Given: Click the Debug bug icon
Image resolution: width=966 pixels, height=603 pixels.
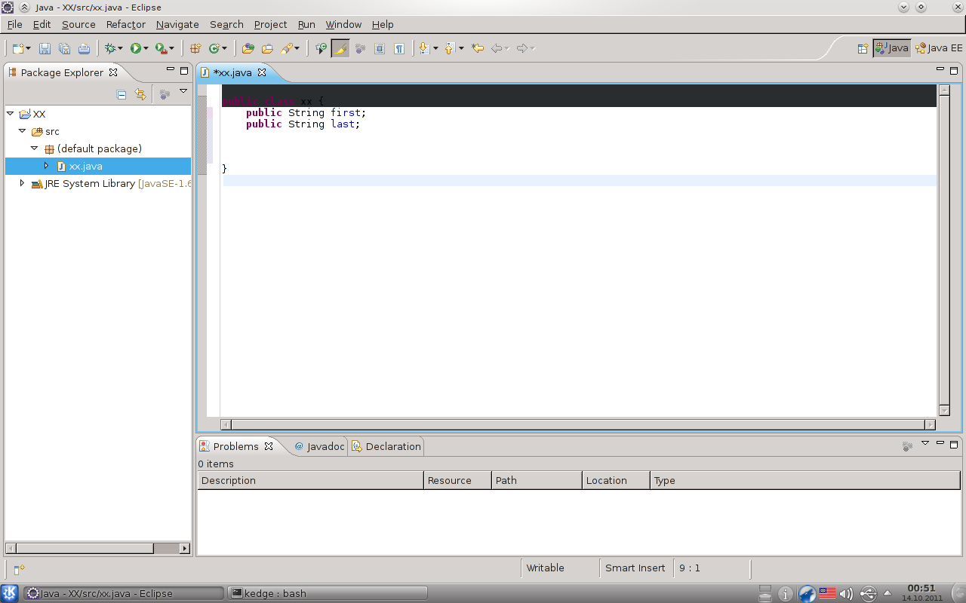Looking at the screenshot, I should 111,48.
